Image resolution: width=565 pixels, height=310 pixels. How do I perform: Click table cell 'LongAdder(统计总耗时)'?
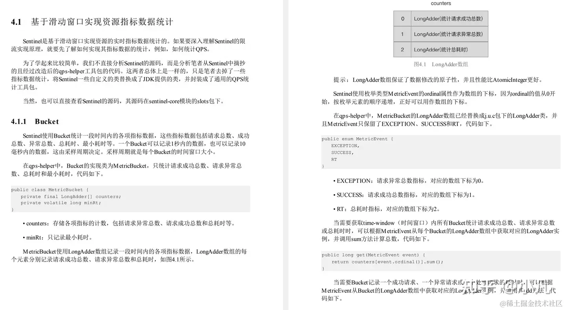449,50
